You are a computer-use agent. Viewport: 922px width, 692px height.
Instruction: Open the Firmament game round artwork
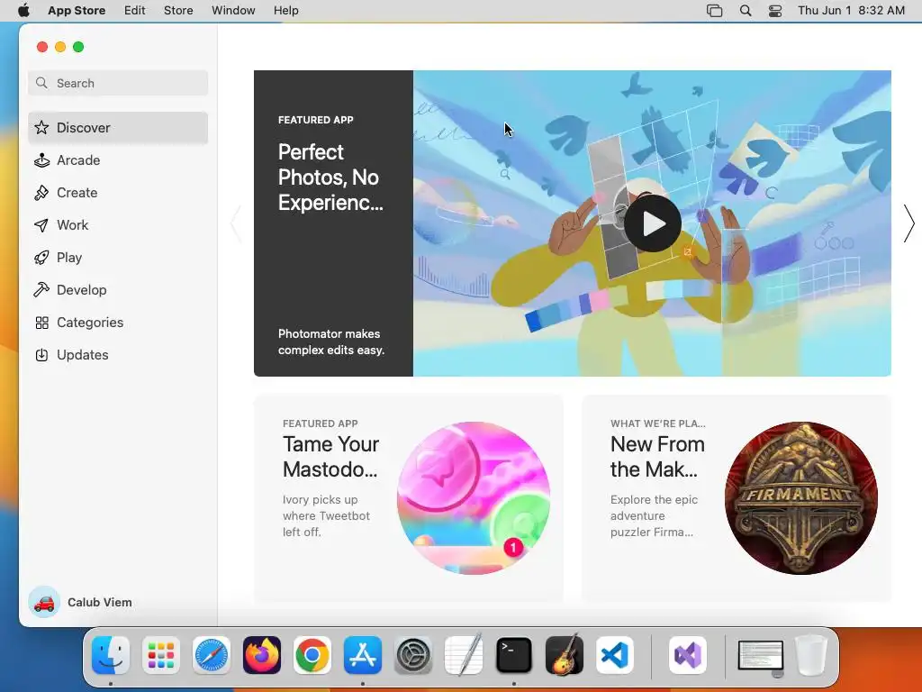point(800,497)
